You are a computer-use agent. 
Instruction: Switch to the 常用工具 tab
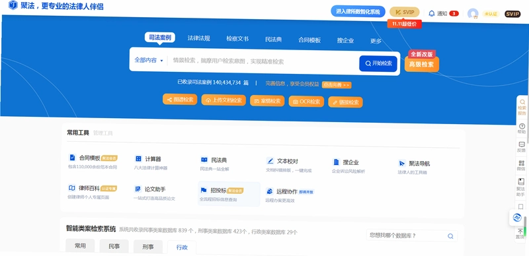pos(78,133)
